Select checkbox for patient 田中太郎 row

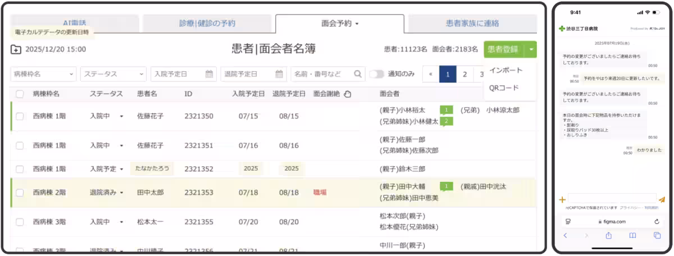[20, 193]
